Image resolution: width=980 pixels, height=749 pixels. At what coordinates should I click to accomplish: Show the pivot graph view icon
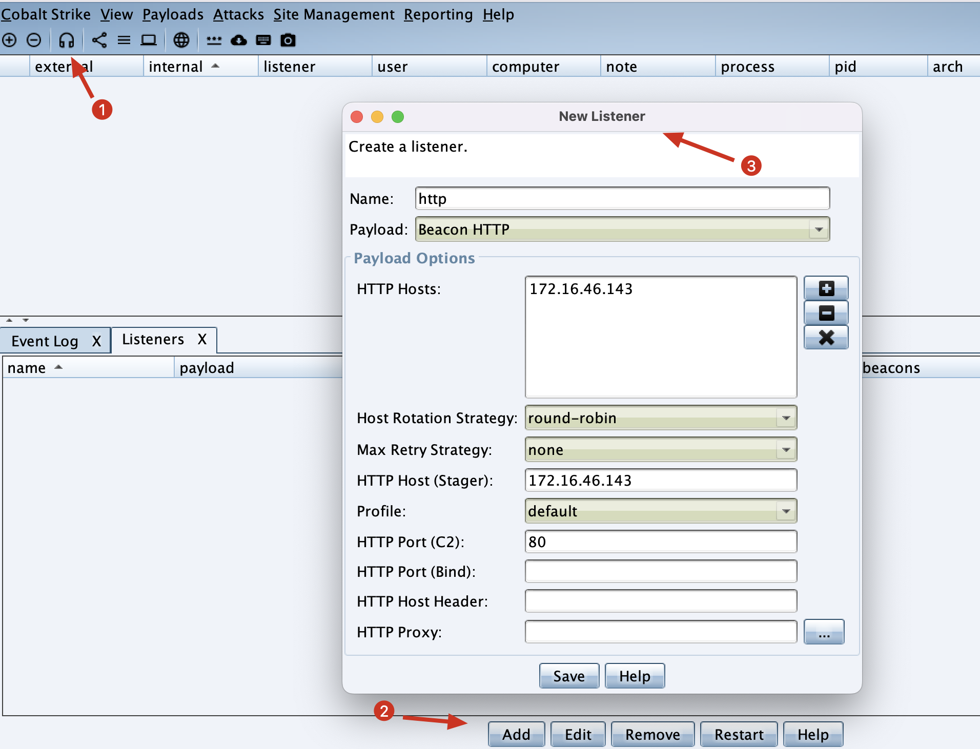99,40
